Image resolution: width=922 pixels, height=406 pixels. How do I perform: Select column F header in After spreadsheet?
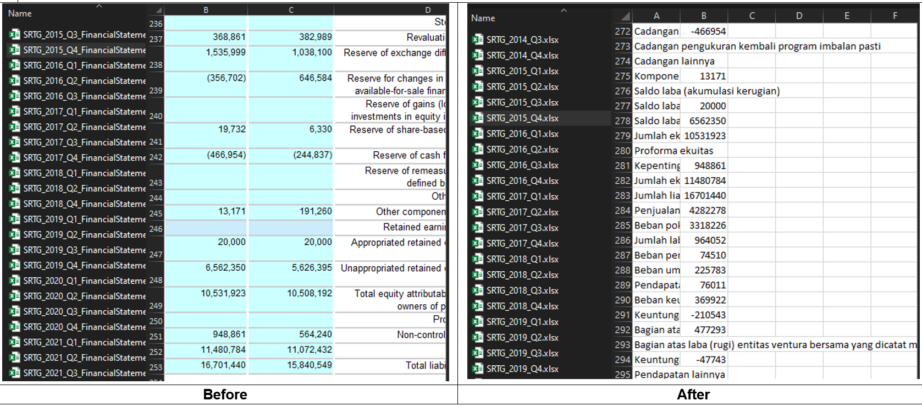coord(895,16)
